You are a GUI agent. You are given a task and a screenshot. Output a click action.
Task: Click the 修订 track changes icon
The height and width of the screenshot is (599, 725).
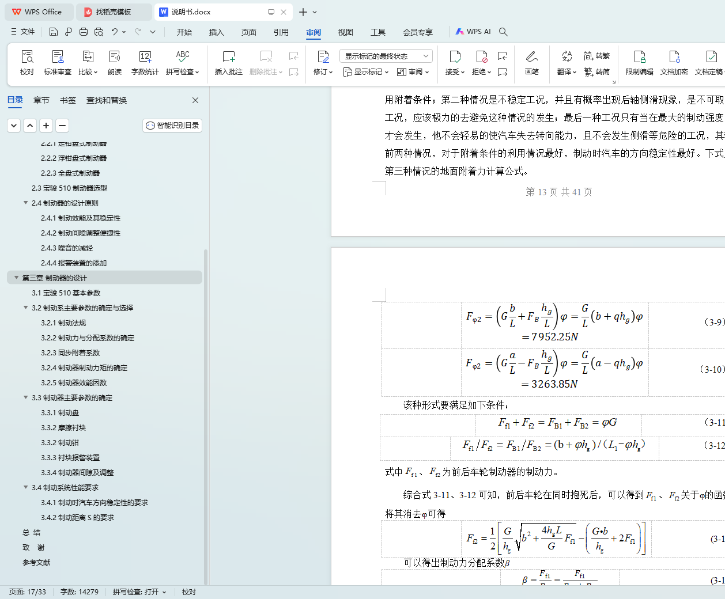click(x=323, y=56)
